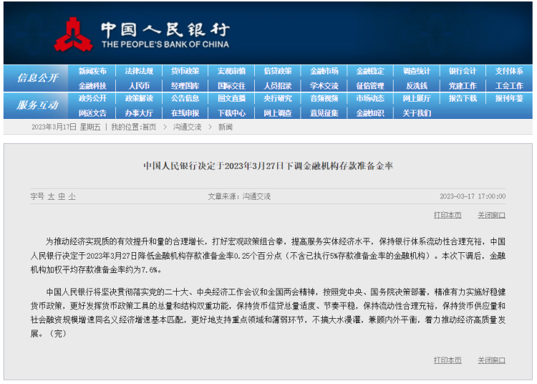Go to 网送文告 section

(x=92, y=113)
